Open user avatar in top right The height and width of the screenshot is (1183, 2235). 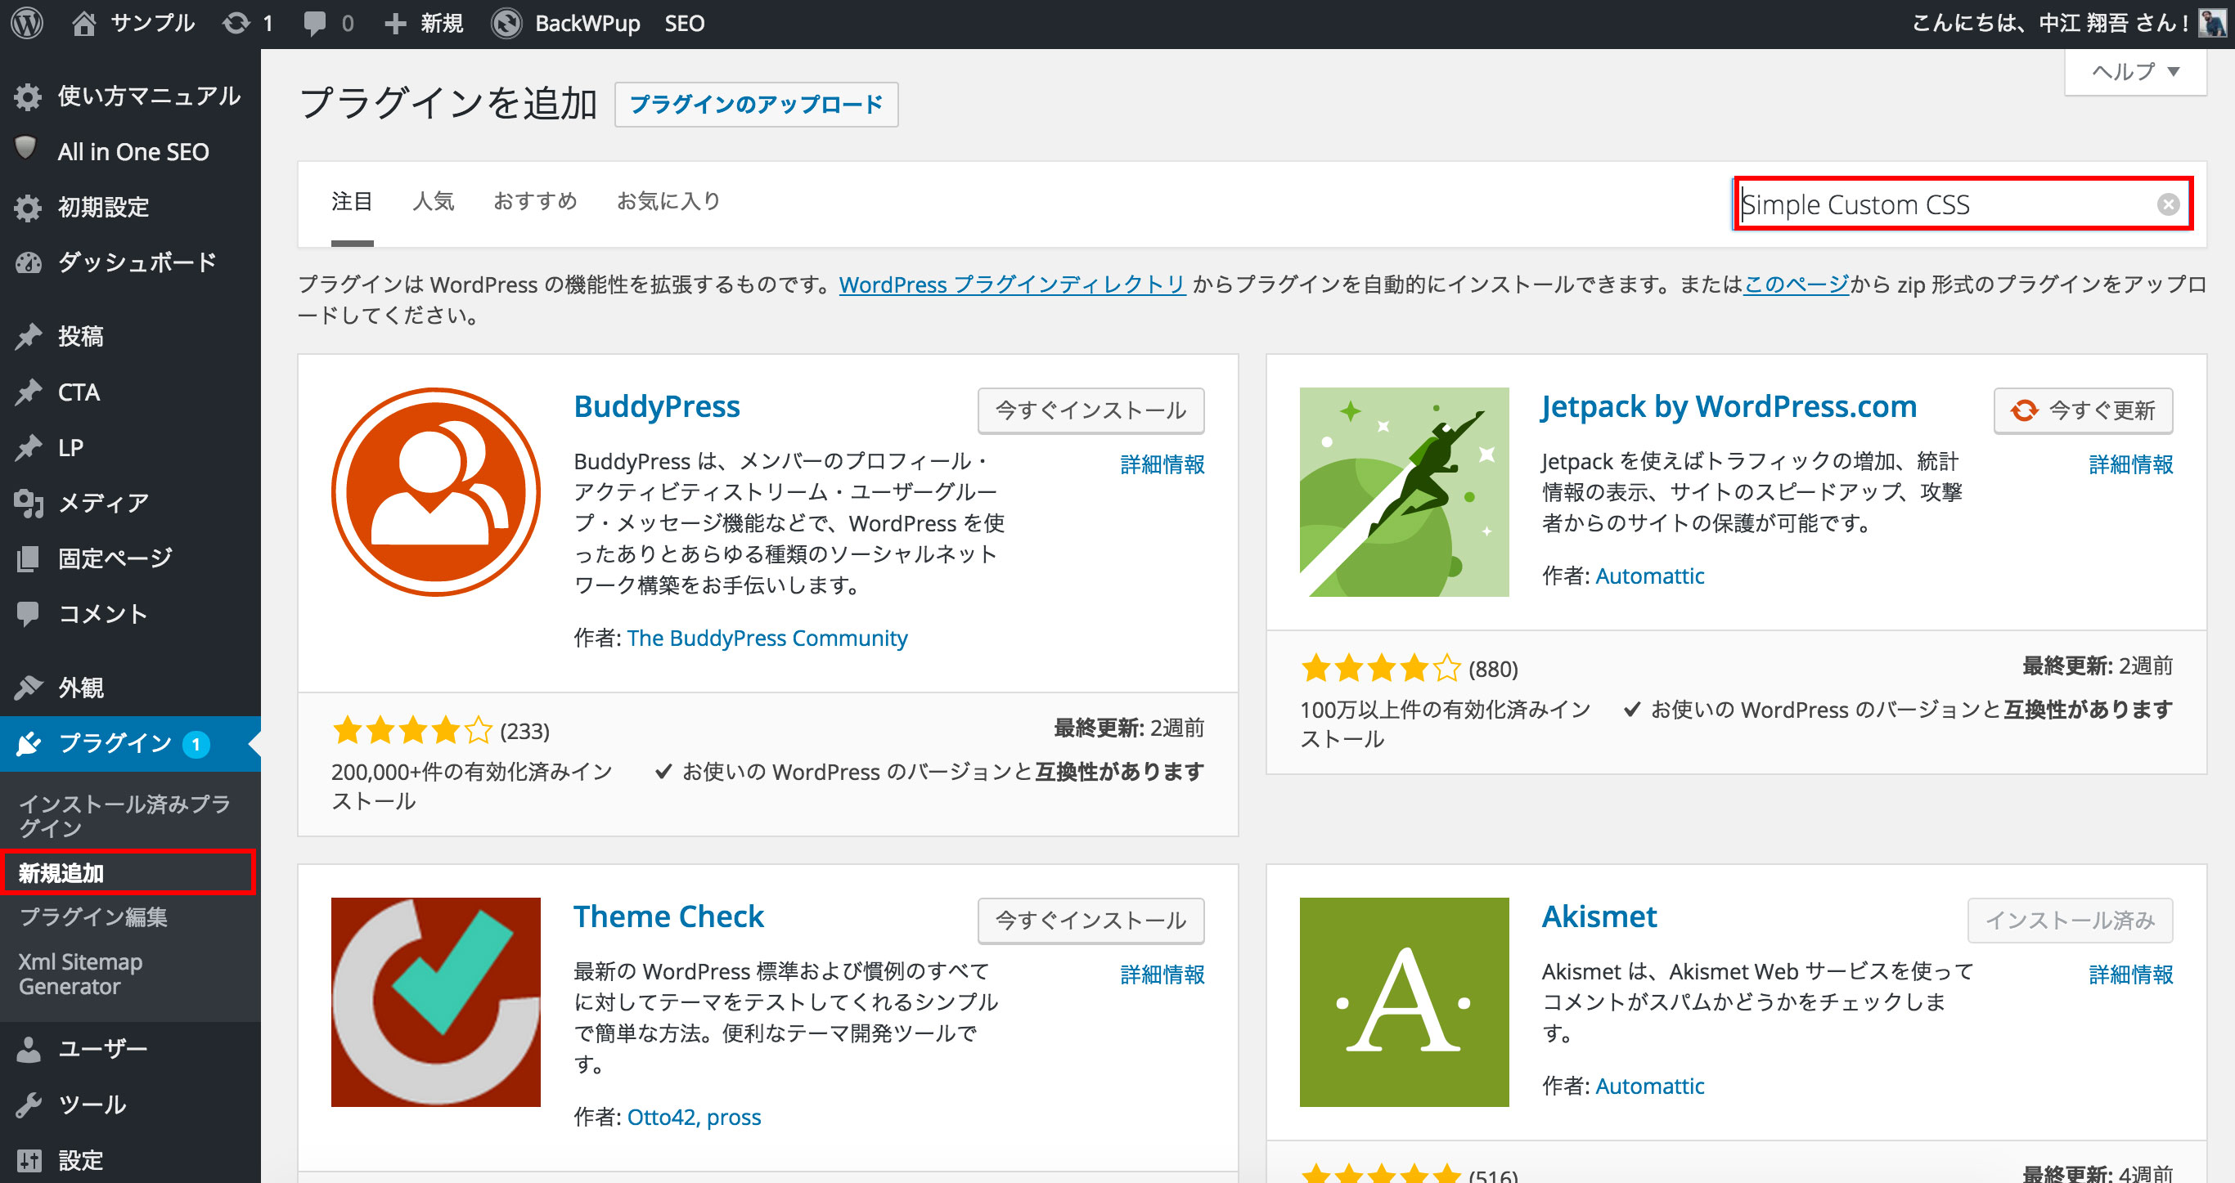[x=2211, y=22]
